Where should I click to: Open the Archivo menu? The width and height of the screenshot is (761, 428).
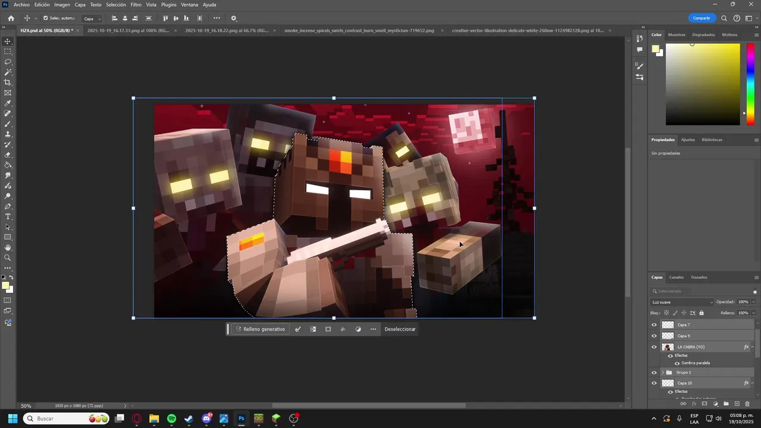coord(21,5)
